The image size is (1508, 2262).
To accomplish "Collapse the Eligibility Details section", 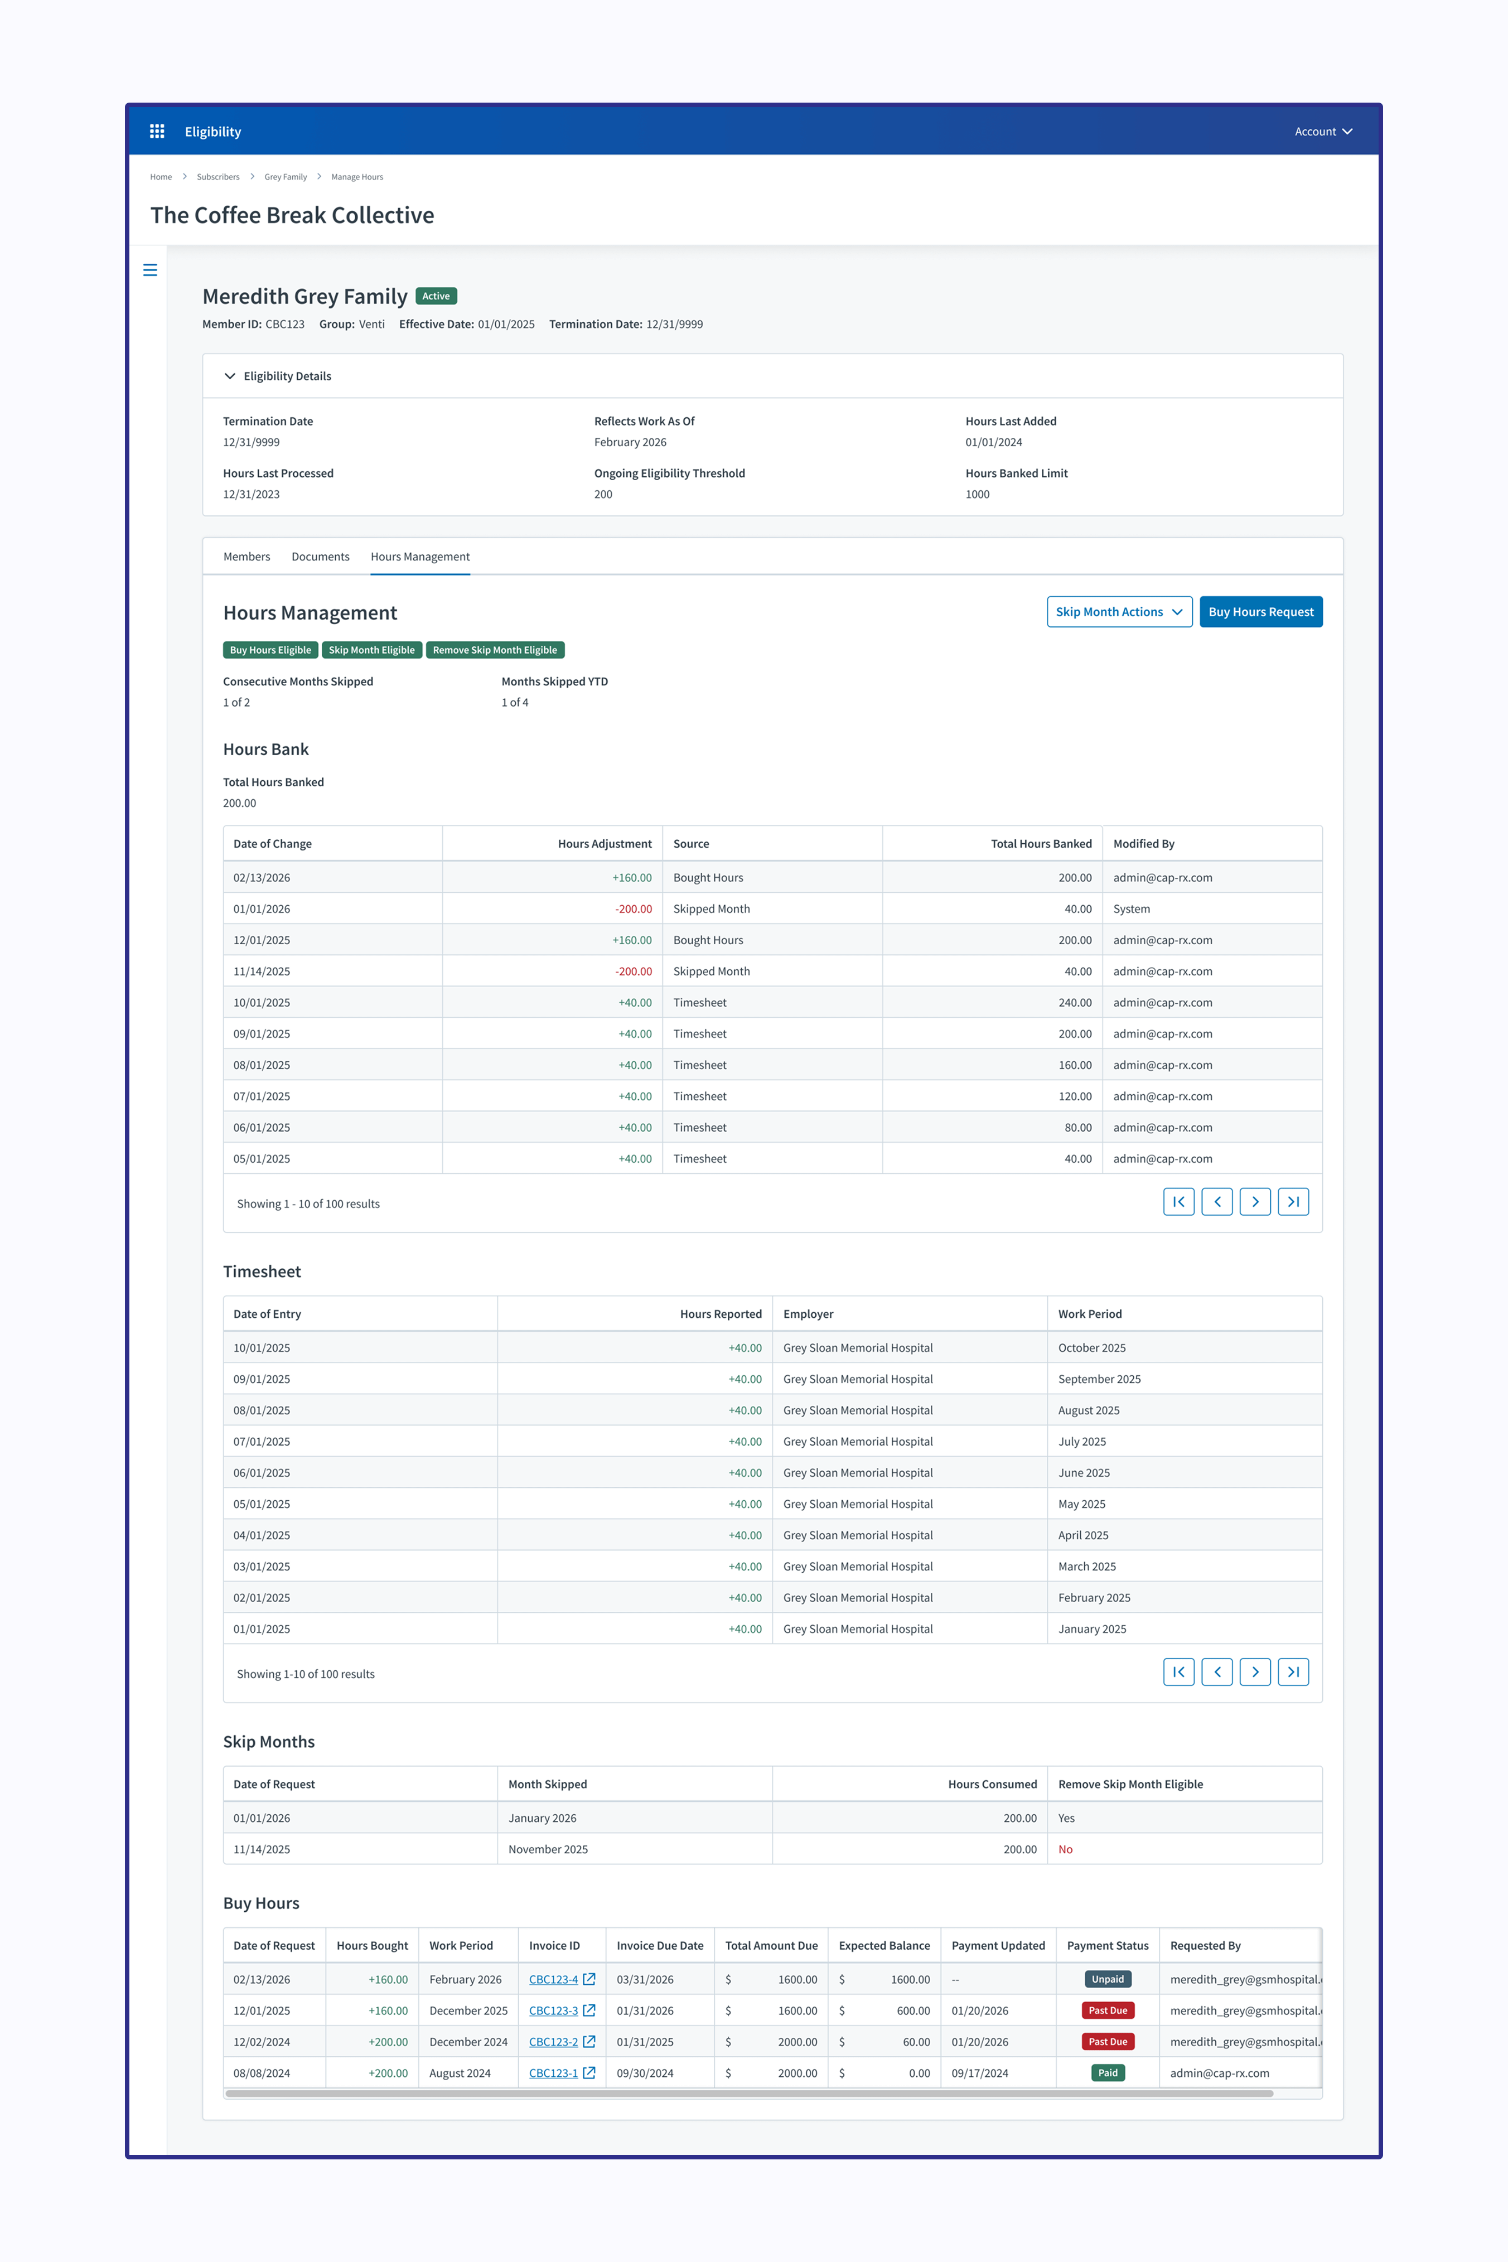I will [230, 376].
